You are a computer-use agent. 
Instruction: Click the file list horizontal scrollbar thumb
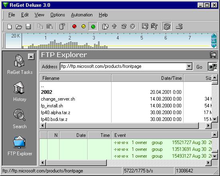[x=122, y=125]
